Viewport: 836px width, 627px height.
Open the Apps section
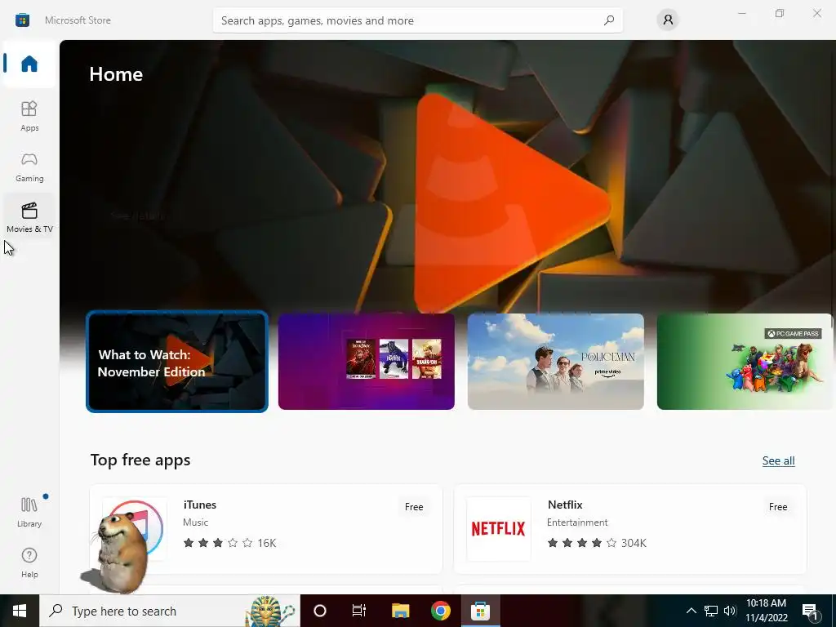click(x=29, y=116)
